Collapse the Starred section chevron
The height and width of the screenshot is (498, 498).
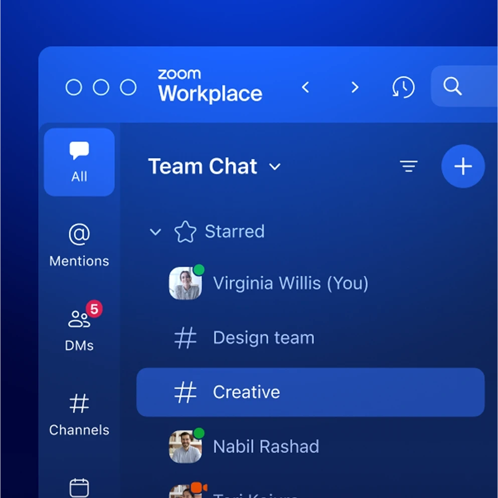pos(155,232)
